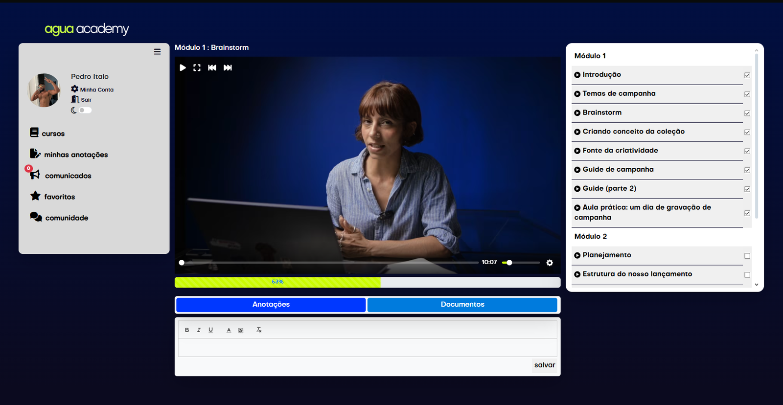Open Fonte da criatividade lesson

point(657,151)
